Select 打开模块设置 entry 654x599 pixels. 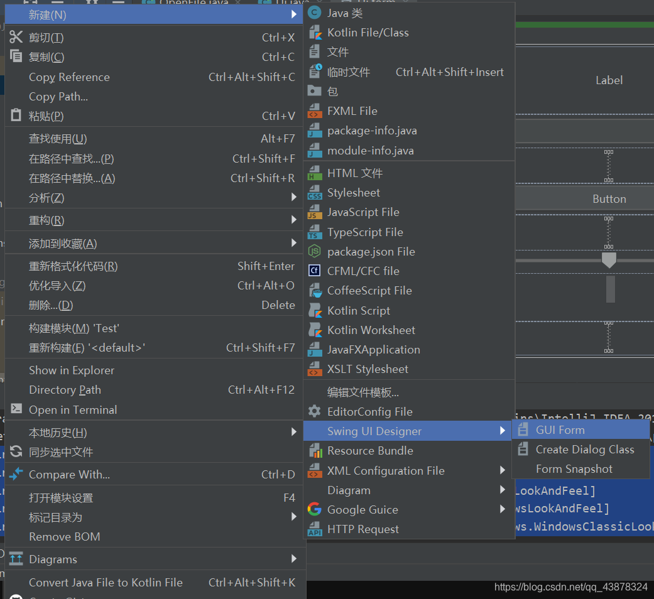tap(153, 498)
